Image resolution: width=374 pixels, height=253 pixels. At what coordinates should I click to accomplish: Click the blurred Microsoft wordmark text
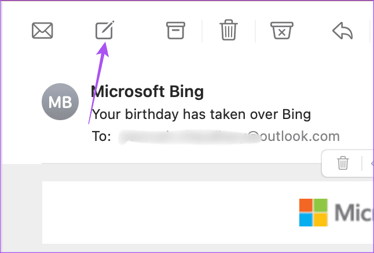(x=354, y=213)
